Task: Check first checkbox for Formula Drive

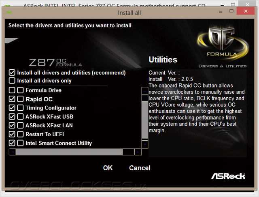Action: [x=12, y=90]
